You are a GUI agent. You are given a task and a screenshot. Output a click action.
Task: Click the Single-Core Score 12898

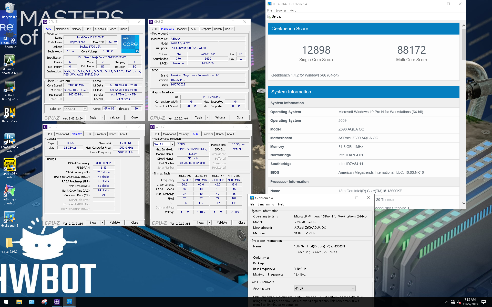[x=316, y=50]
